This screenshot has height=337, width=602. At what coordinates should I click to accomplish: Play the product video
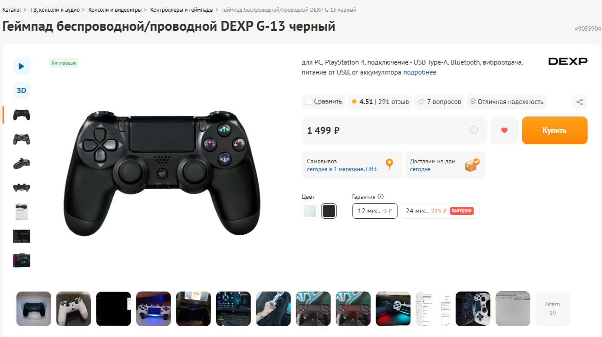[22, 66]
